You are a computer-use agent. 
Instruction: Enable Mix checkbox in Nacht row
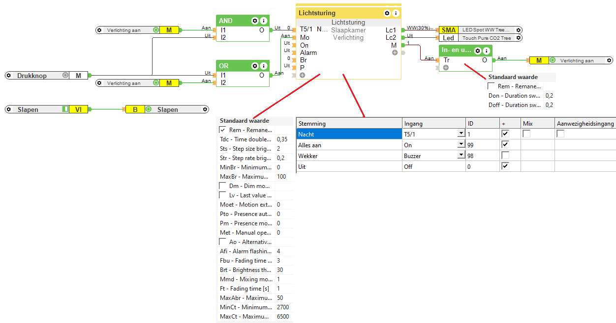click(x=526, y=134)
